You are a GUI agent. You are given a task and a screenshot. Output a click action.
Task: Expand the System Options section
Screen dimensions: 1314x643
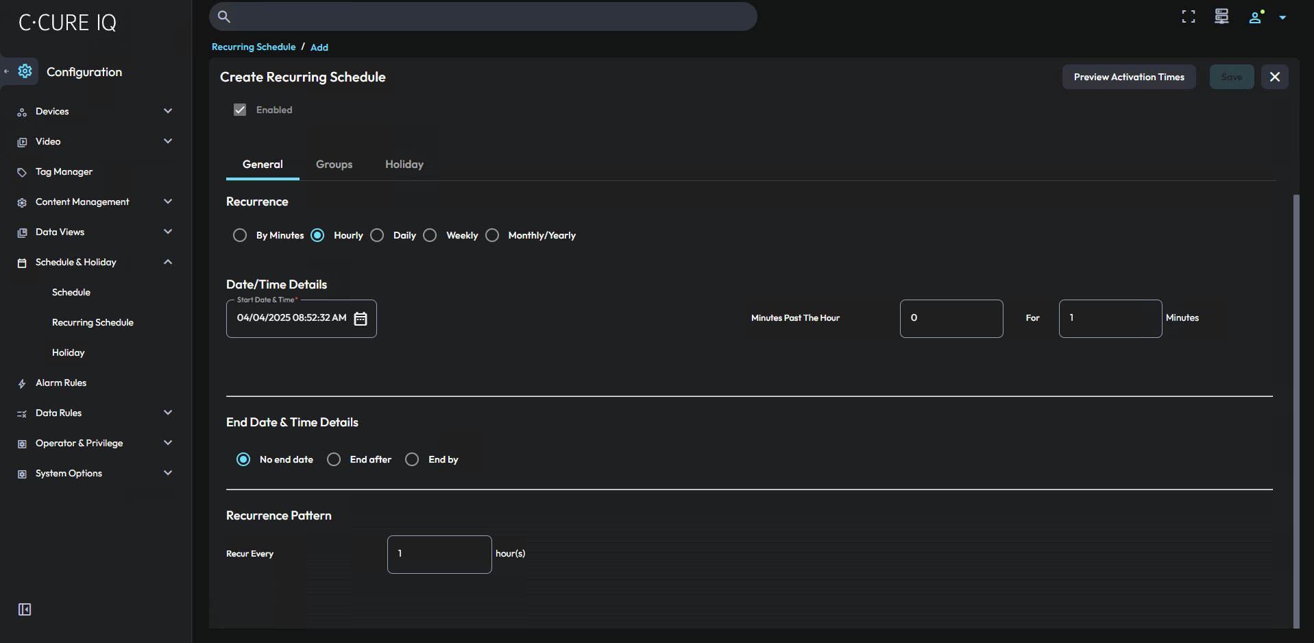point(168,473)
